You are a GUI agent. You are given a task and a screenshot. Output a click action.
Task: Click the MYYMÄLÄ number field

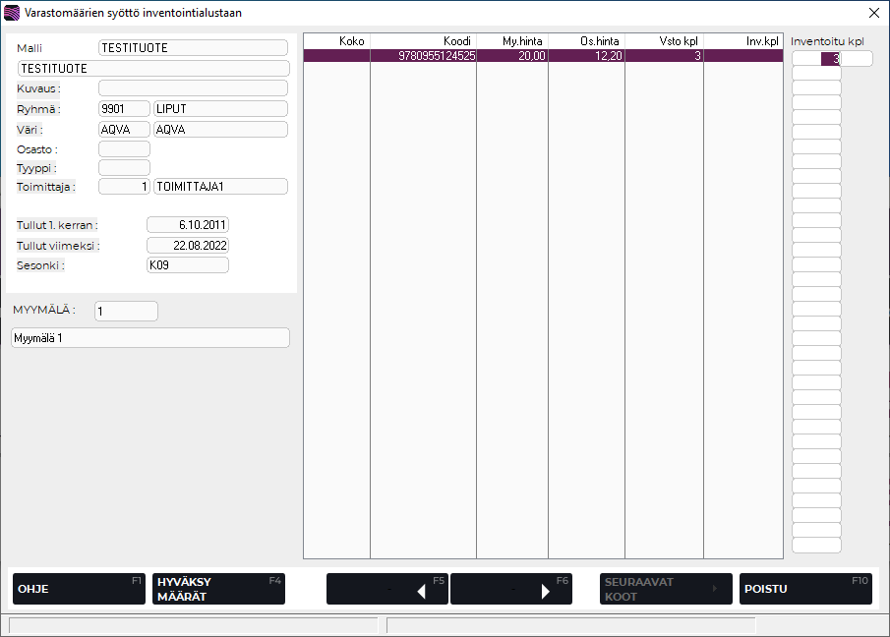(126, 312)
